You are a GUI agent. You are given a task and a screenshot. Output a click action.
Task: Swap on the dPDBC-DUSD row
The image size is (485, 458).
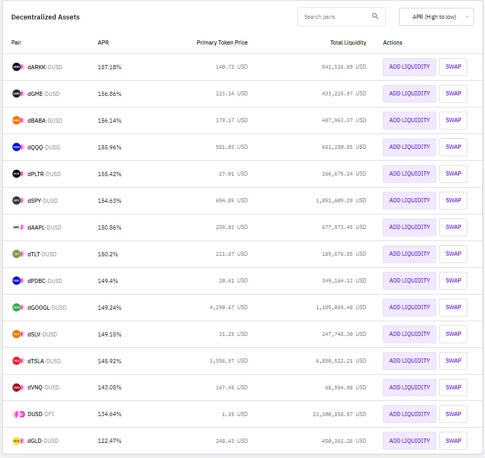click(x=453, y=280)
